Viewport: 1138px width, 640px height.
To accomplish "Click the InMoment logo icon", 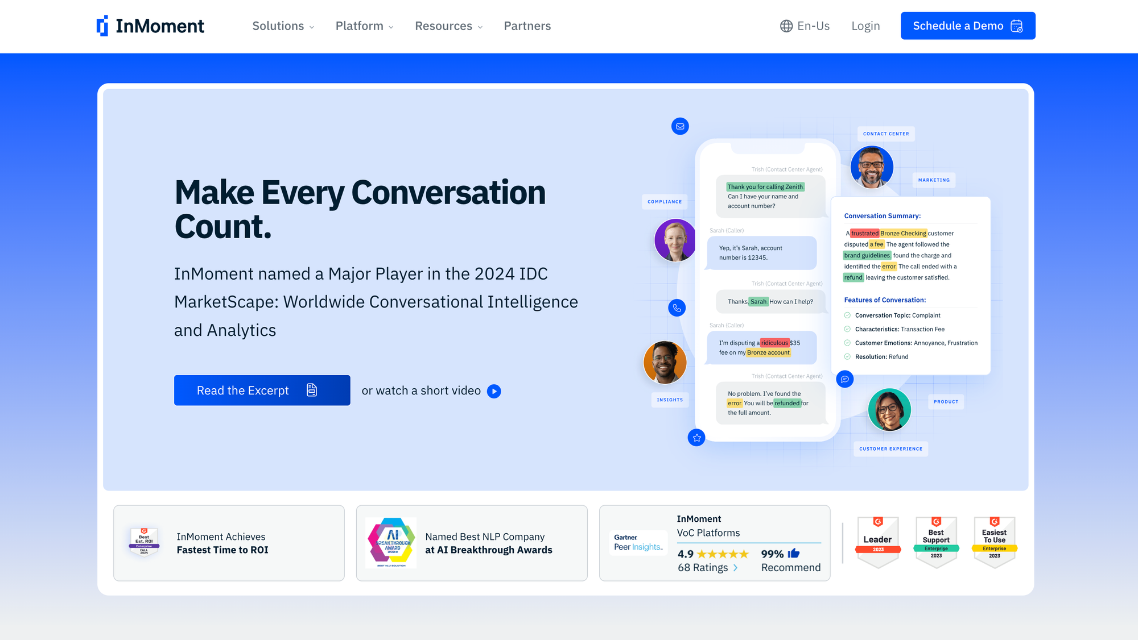I will click(x=102, y=26).
